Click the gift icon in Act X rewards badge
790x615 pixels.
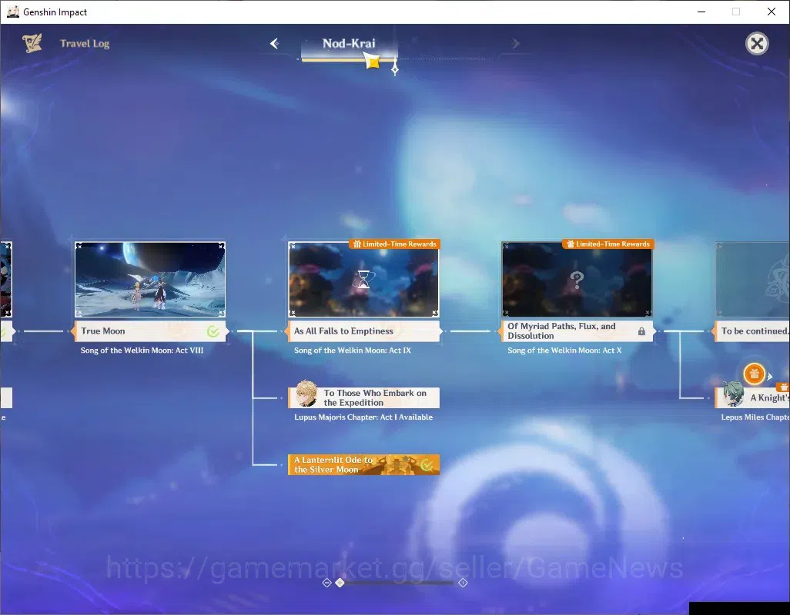coord(571,244)
